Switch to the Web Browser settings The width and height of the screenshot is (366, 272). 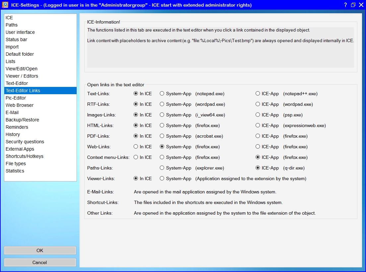tap(20, 105)
